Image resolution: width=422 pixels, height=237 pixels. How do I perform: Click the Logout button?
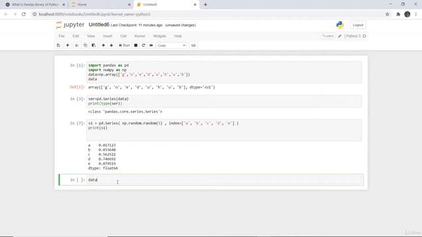click(358, 25)
